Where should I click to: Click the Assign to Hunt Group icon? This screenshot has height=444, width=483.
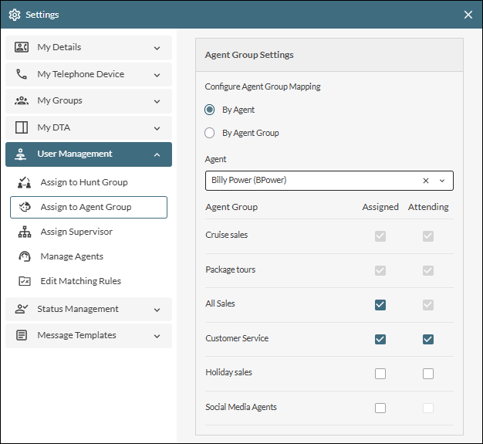pos(25,183)
